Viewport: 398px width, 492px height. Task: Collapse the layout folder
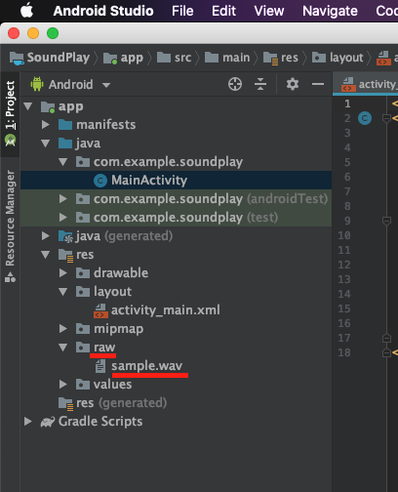(x=63, y=292)
